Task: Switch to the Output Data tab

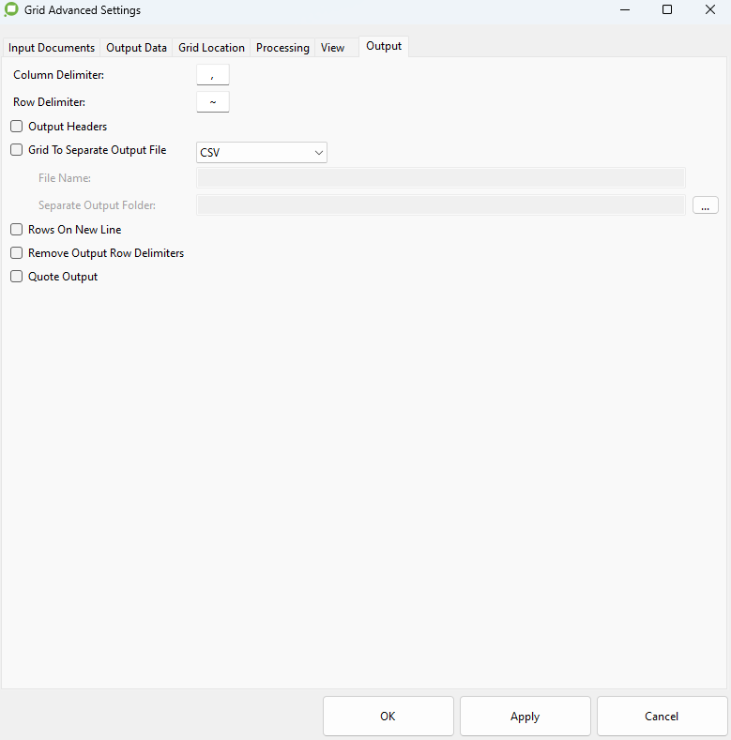Action: tap(136, 48)
